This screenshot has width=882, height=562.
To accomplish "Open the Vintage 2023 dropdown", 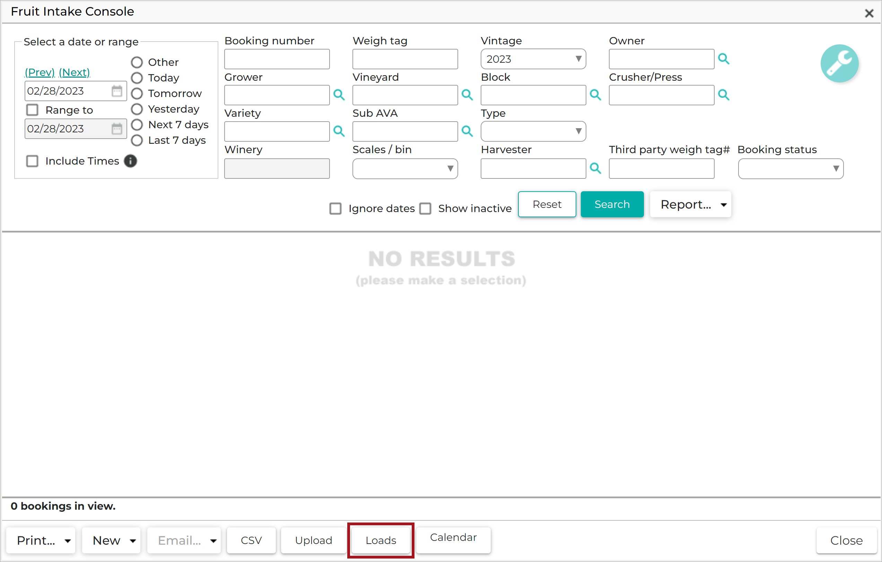I will click(x=533, y=59).
